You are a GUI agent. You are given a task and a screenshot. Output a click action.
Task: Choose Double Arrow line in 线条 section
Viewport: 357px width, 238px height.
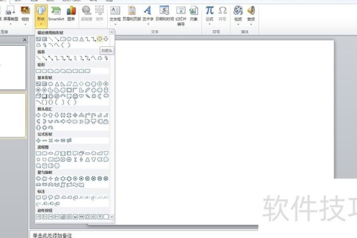(x=51, y=58)
